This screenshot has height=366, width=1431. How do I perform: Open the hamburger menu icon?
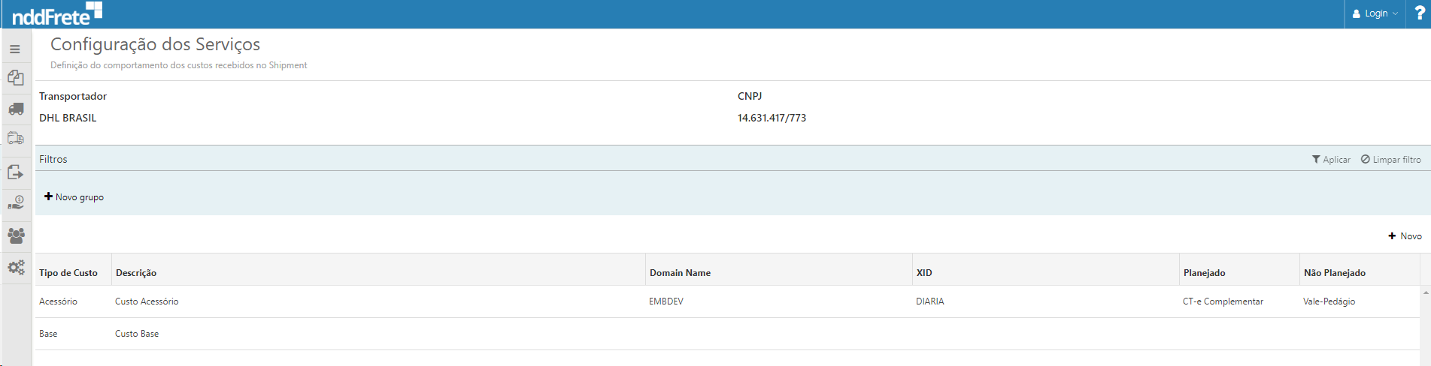point(15,49)
